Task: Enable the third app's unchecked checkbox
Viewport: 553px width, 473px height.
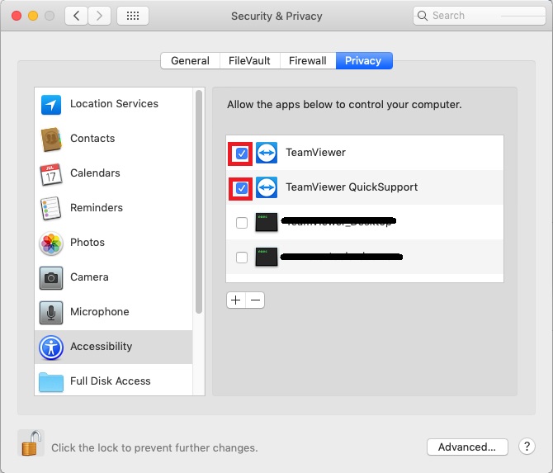Action: (242, 223)
